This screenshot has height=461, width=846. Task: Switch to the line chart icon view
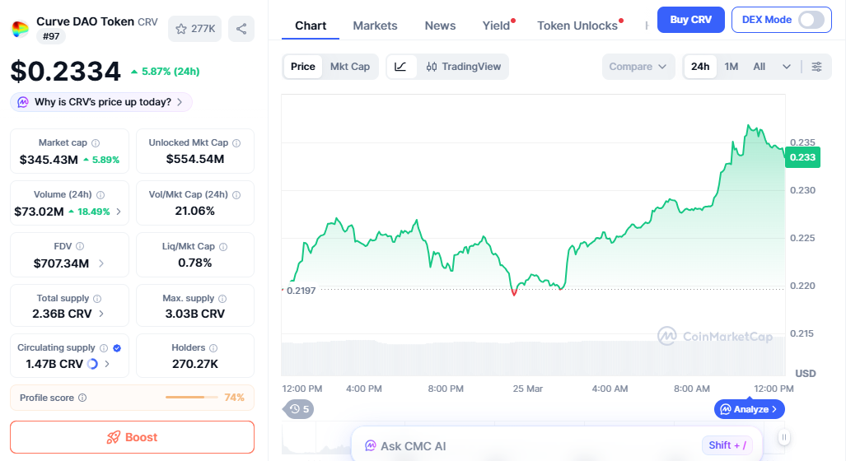pyautogui.click(x=400, y=67)
